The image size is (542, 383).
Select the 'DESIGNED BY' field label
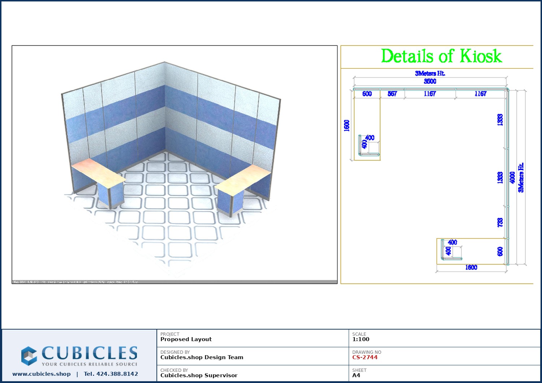(x=175, y=352)
